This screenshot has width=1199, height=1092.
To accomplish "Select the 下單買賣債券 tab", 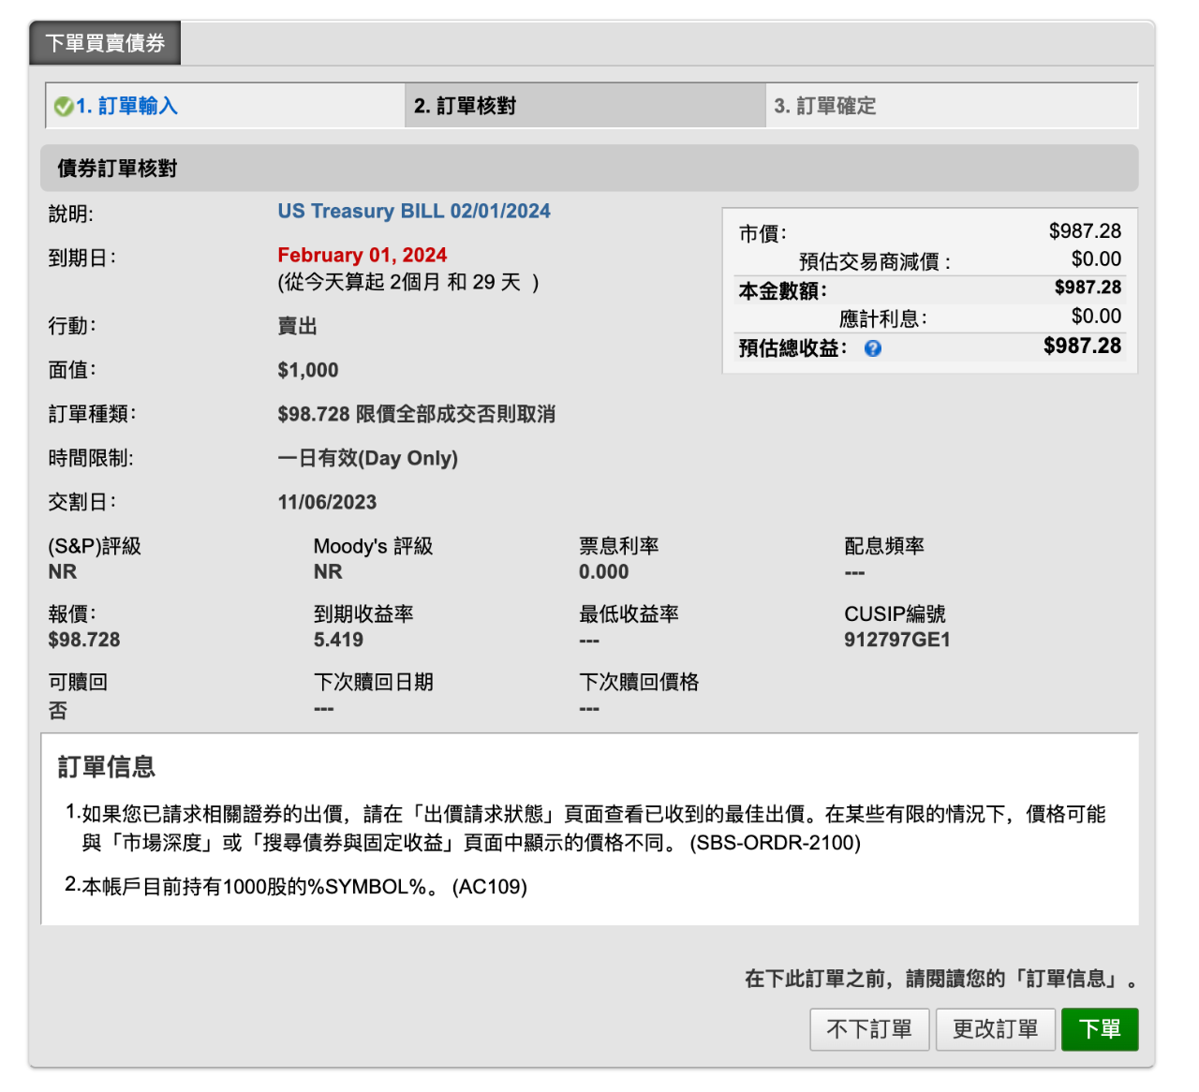I will point(104,42).
